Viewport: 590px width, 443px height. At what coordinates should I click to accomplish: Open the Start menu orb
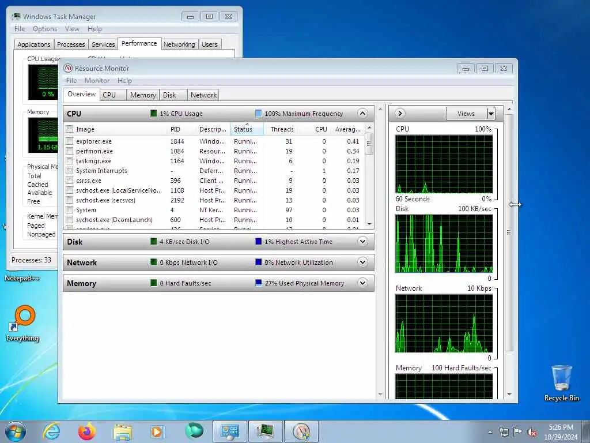click(x=16, y=431)
